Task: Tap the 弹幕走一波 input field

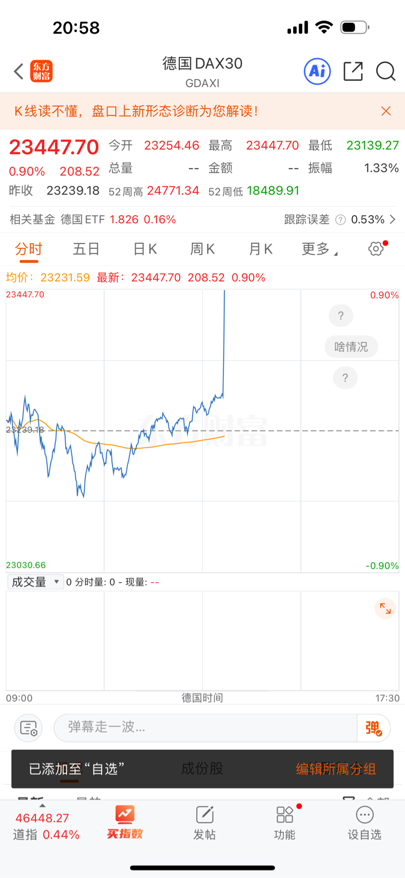Action: tap(206, 728)
